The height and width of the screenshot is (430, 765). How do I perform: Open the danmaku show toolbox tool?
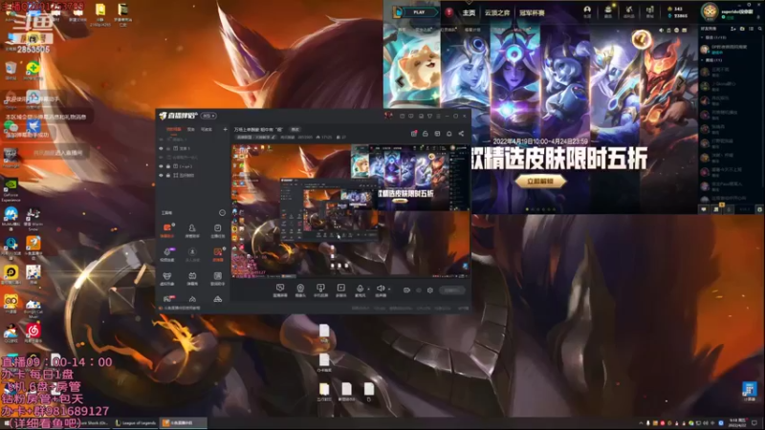[192, 278]
